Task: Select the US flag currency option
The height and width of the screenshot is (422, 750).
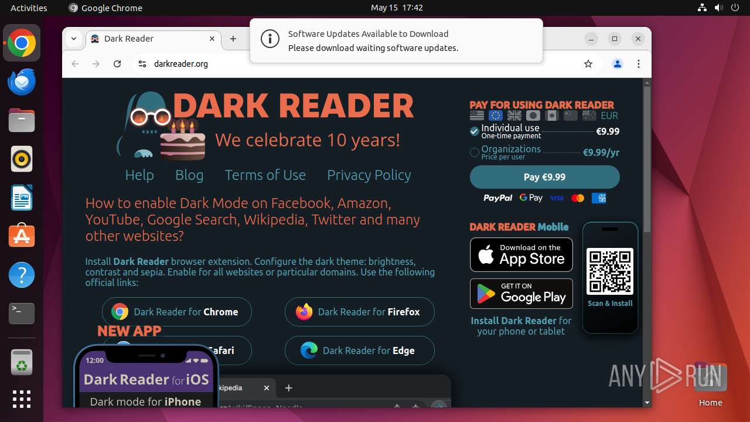Action: tap(477, 115)
